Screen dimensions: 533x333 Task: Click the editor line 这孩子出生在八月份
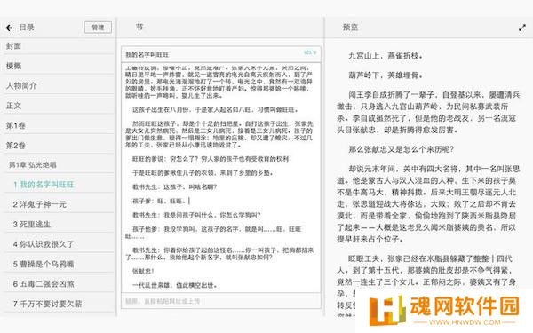coord(215,110)
